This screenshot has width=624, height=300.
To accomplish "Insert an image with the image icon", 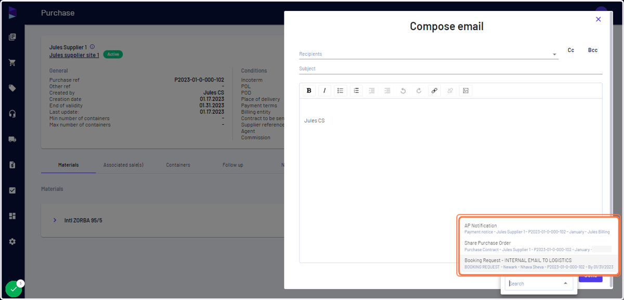I will tap(466, 90).
